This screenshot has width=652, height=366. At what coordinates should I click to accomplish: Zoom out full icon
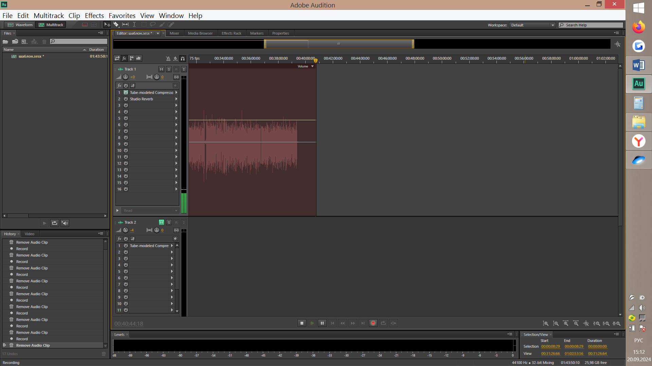586,324
